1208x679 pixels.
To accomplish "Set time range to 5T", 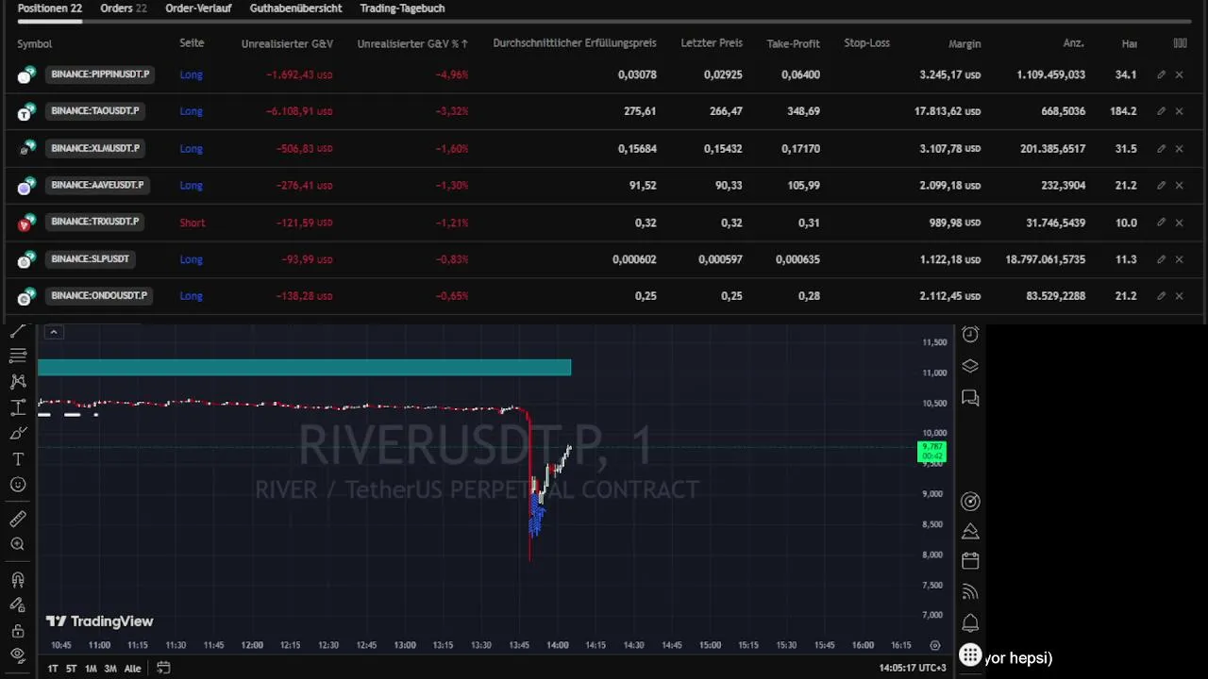I will [71, 669].
